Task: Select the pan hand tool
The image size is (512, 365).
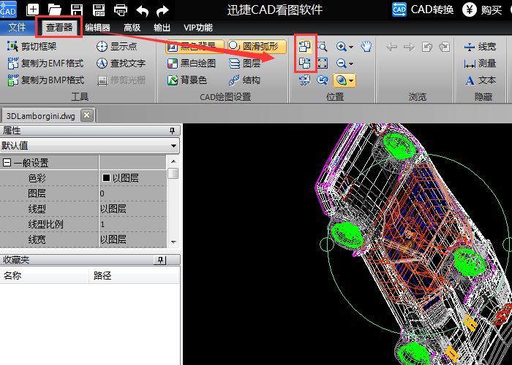Action: pos(366,46)
